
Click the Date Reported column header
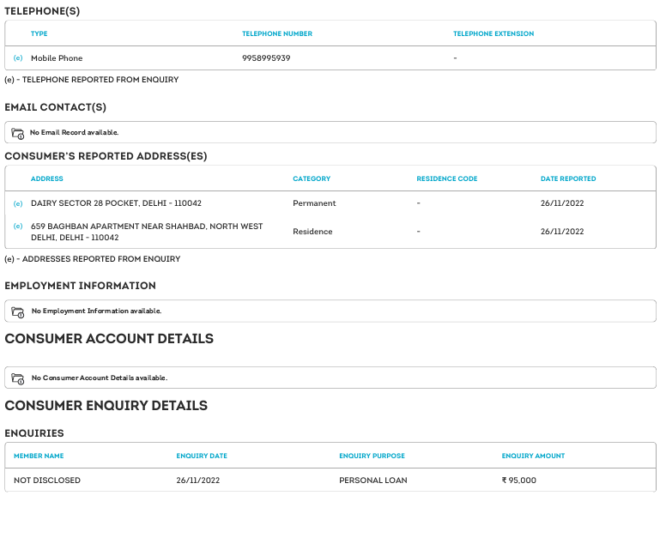point(568,179)
